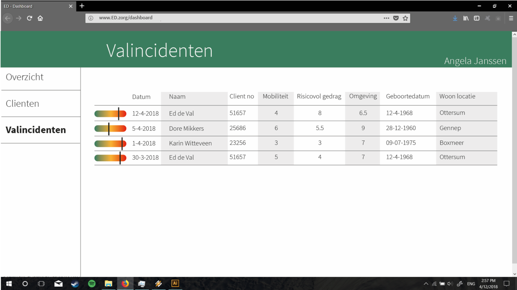
Task: Sort by the Naam column header
Action: [177, 97]
